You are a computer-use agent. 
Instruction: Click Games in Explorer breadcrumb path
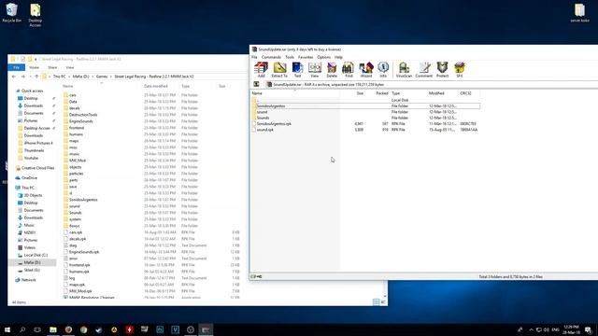tap(102, 77)
